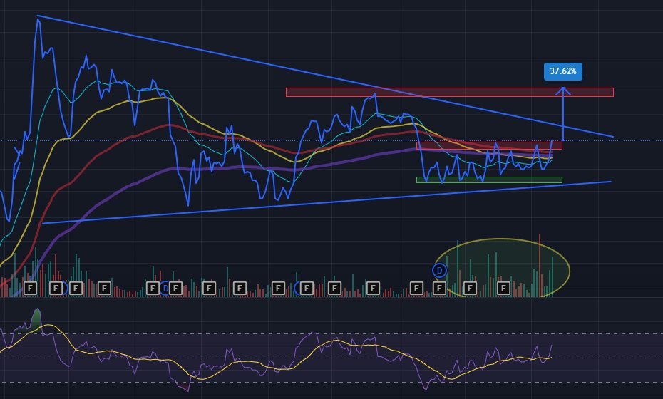Select the long upper red resistance rectangle
Image resolution: width=663 pixels, height=399 pixels.
pyautogui.click(x=449, y=92)
